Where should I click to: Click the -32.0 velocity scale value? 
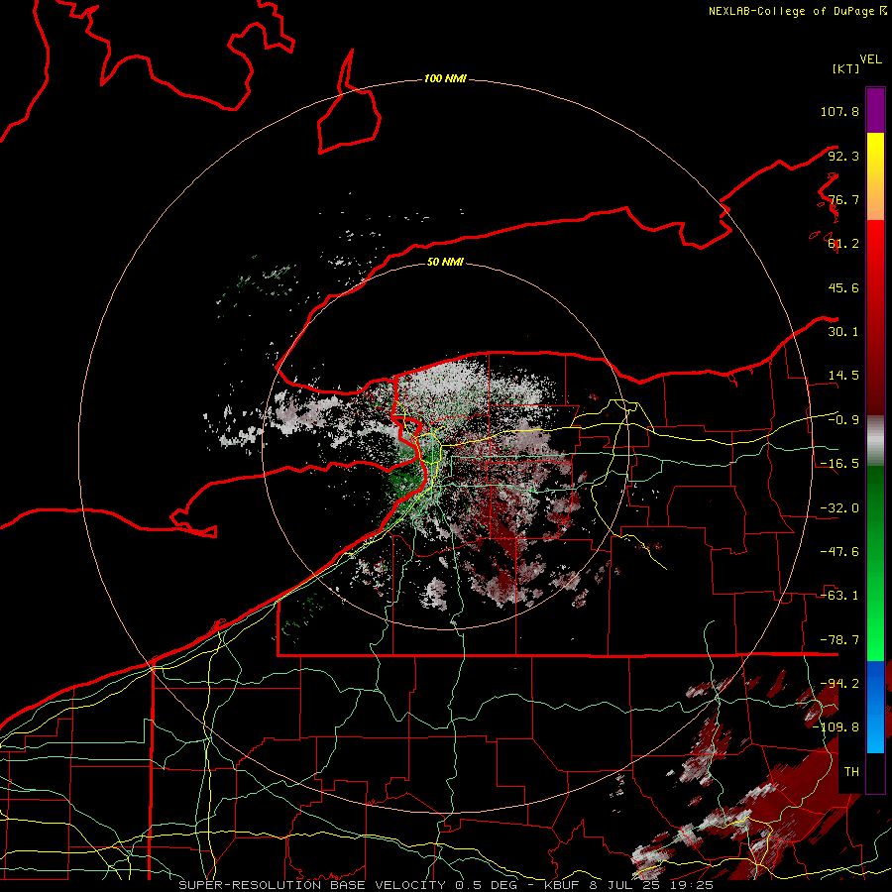839,508
